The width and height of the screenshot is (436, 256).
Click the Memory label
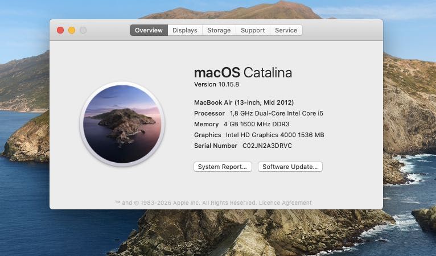point(206,124)
